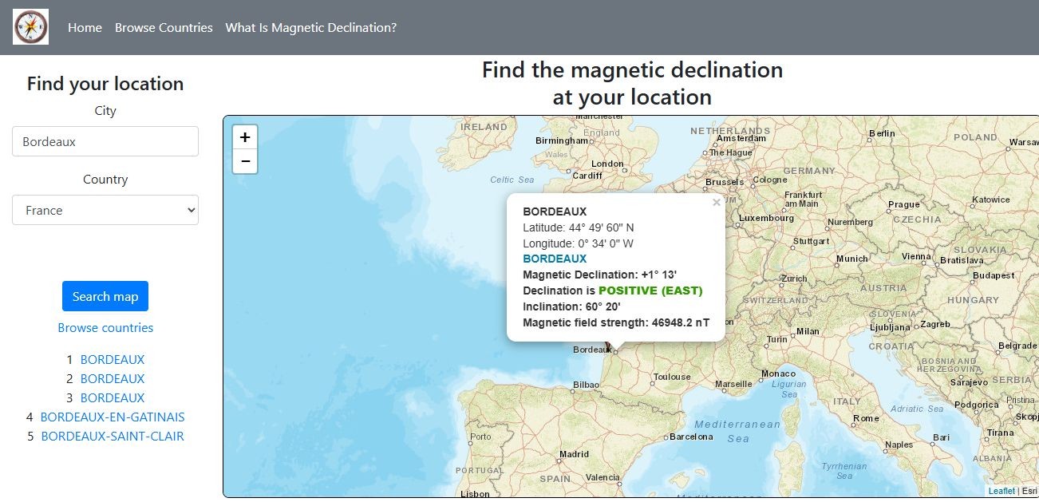
Task: Click the POSITIVE (EAST) text in popup
Action: coord(650,291)
